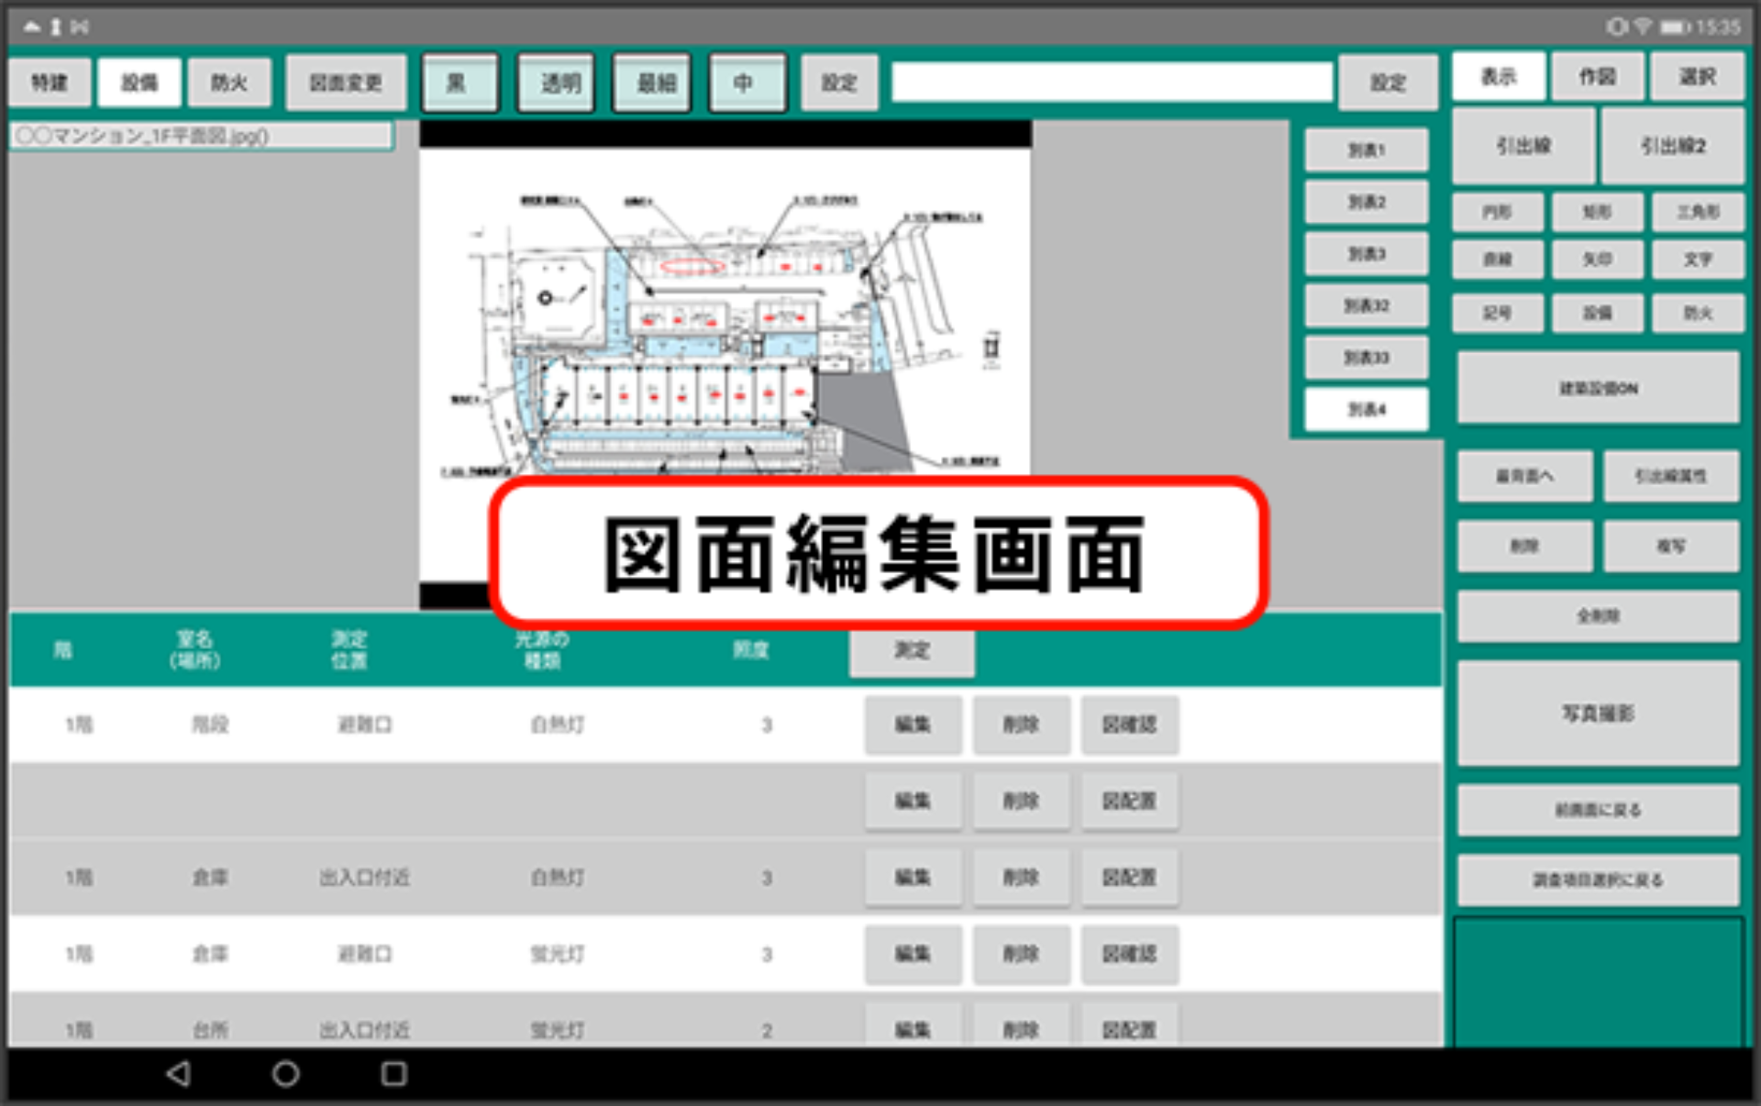The image size is (1761, 1106).
Task: Click the 引出線属性 button
Action: [x=1671, y=476]
